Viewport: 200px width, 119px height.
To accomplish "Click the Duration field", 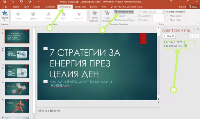I will point(157,16).
